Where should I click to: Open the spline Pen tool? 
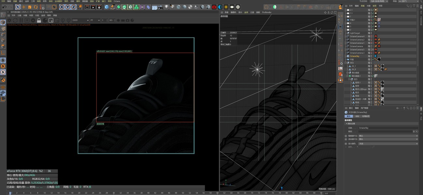click(x=112, y=7)
